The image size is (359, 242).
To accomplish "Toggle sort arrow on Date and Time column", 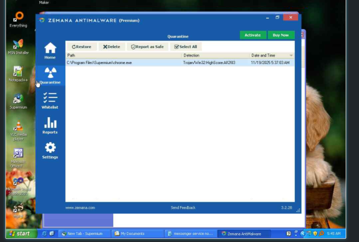I will [x=291, y=55].
